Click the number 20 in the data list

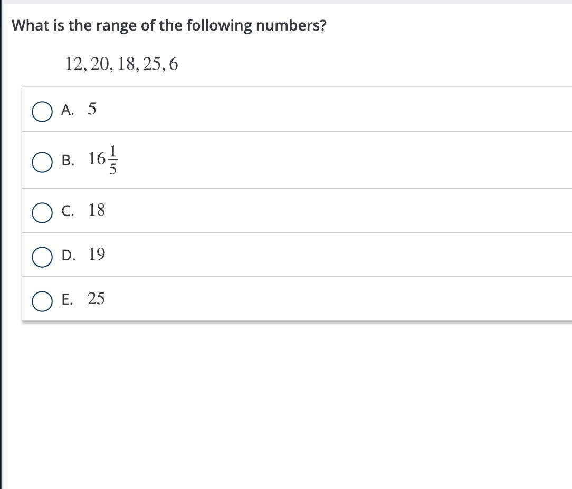click(100, 64)
